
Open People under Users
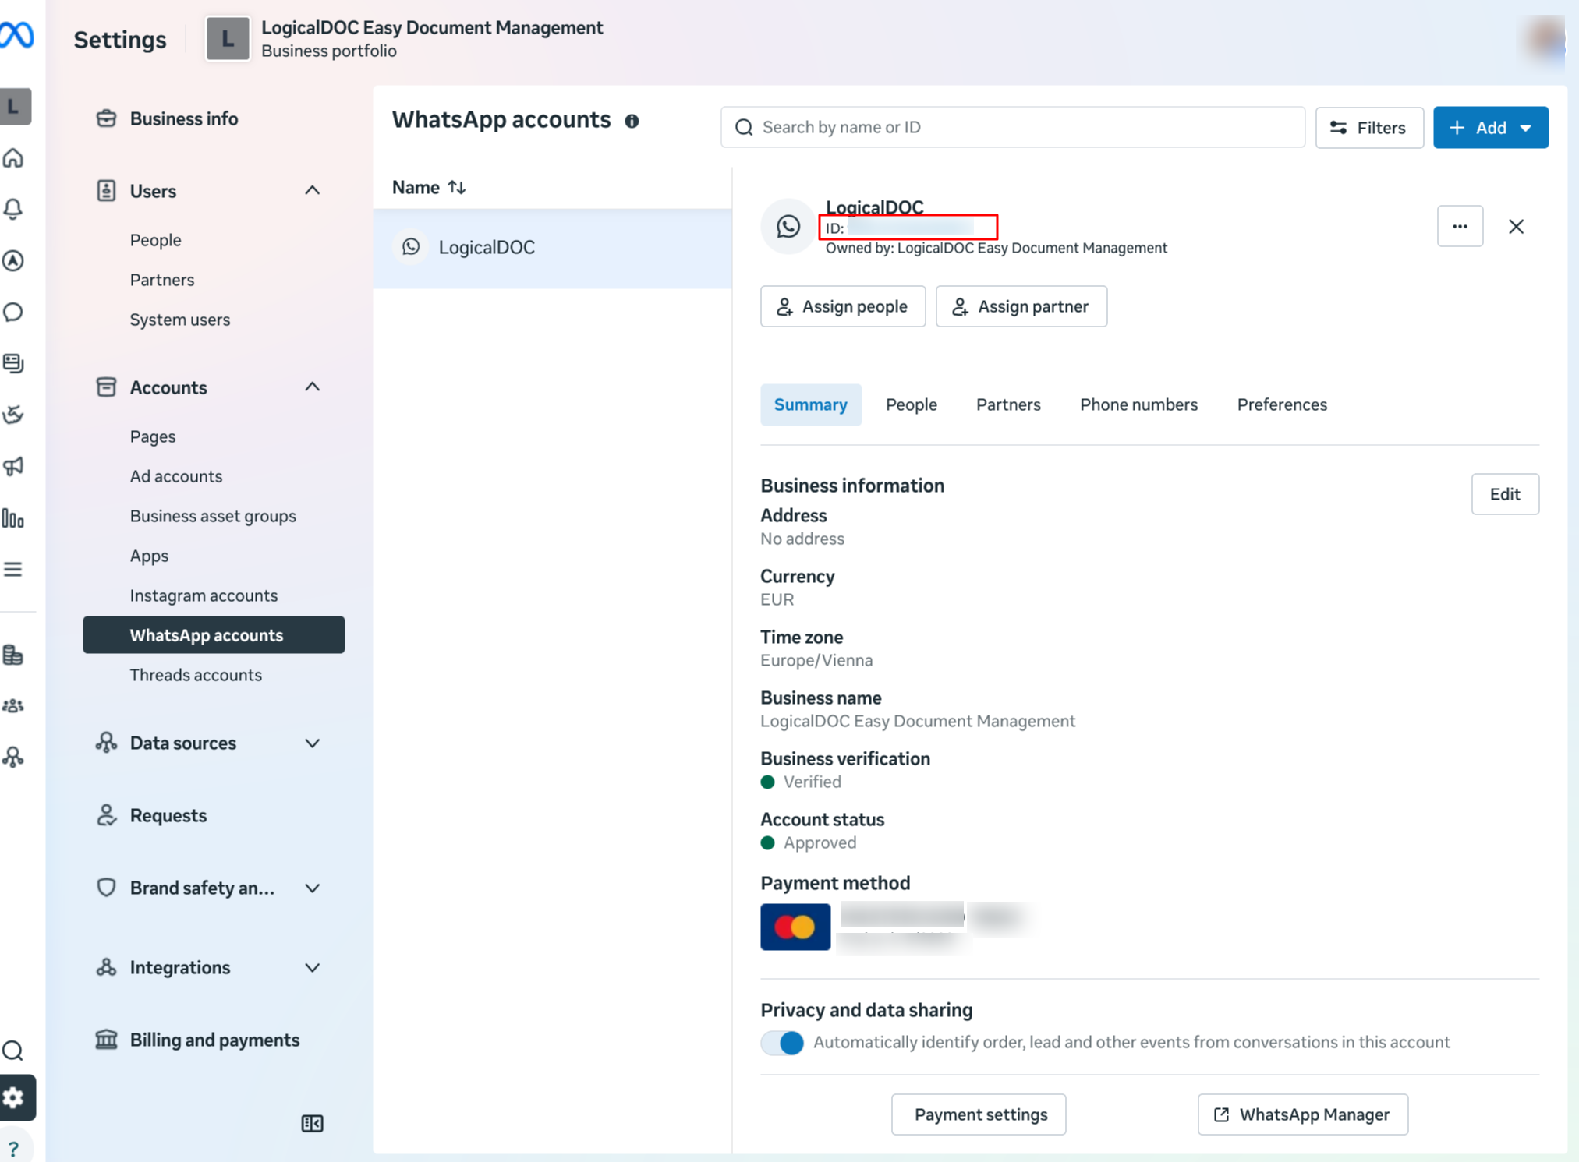(x=155, y=240)
